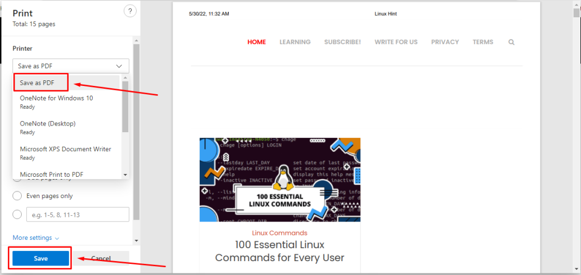Select OneNote (Desktop) printer option
The height and width of the screenshot is (275, 581).
coord(67,127)
